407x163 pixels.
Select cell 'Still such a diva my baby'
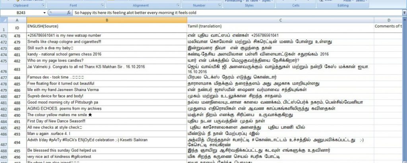point(107,48)
